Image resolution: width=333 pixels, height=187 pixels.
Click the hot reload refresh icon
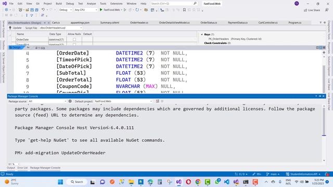pos(137,10)
